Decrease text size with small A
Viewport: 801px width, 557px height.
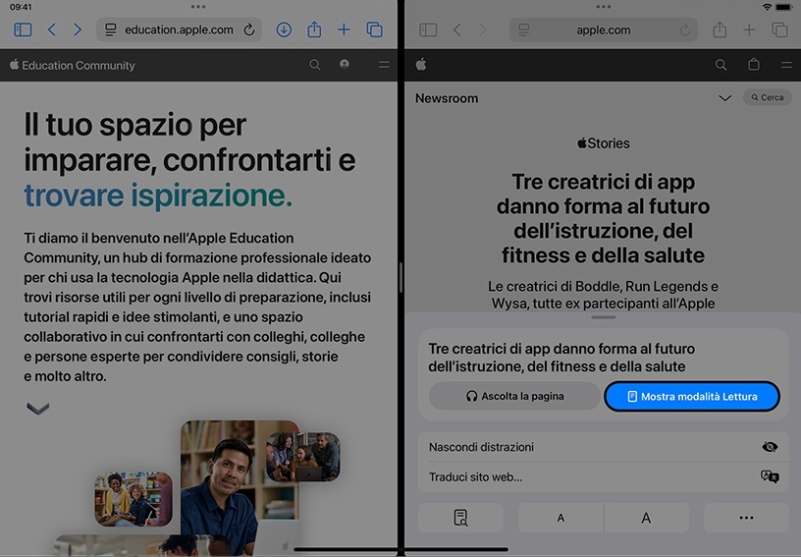pos(561,518)
